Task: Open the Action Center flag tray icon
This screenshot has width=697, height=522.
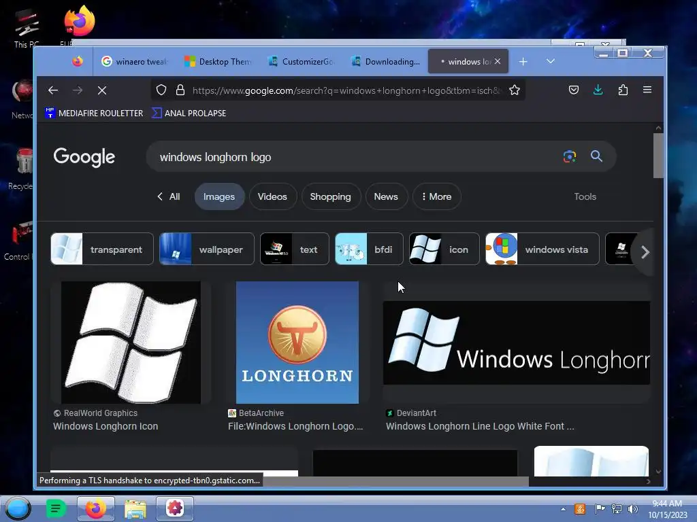Action: pos(599,509)
